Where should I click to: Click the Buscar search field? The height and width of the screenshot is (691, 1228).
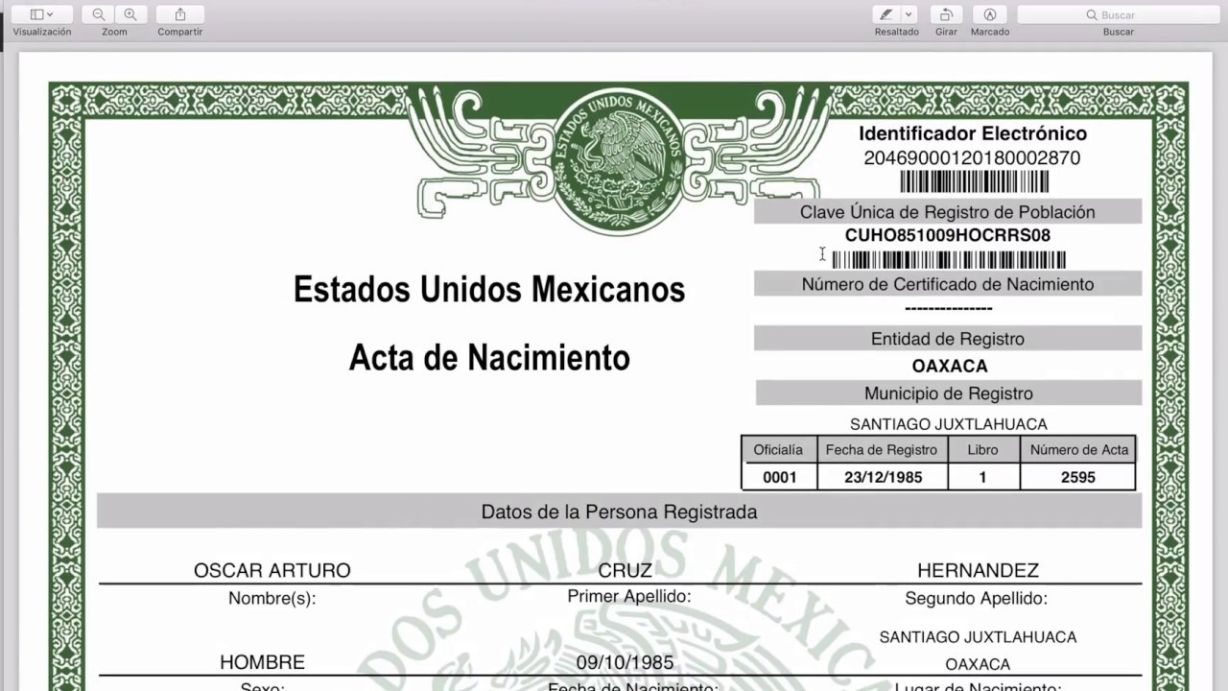click(1118, 14)
